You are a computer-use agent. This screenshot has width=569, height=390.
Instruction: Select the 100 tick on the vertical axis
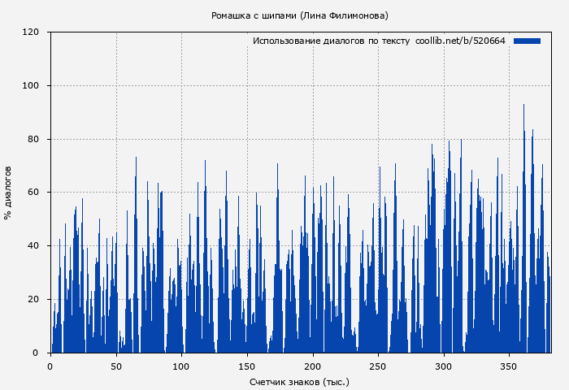pos(31,86)
